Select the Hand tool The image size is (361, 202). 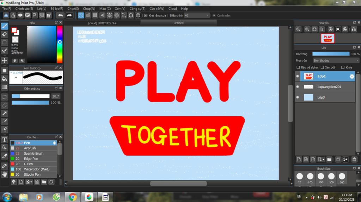click(x=5, y=174)
